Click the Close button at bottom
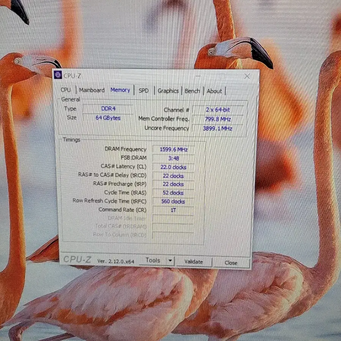 click(x=231, y=263)
